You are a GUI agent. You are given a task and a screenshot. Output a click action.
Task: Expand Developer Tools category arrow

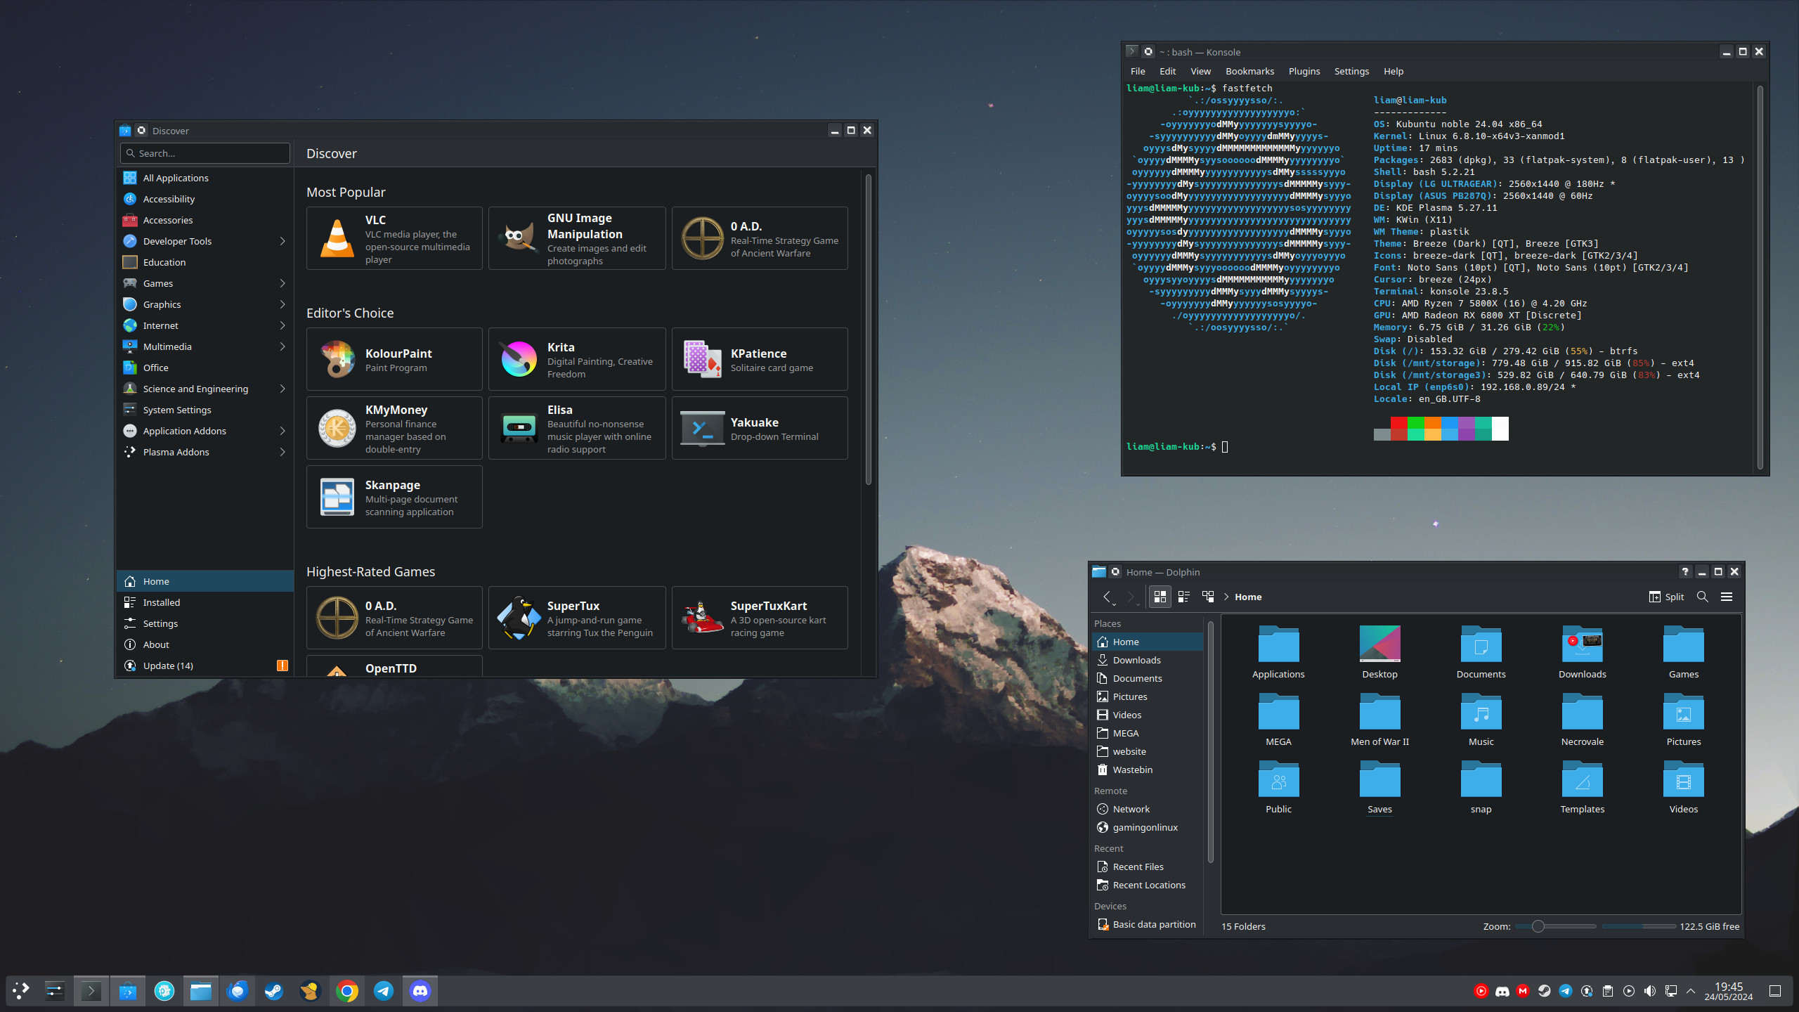point(282,241)
